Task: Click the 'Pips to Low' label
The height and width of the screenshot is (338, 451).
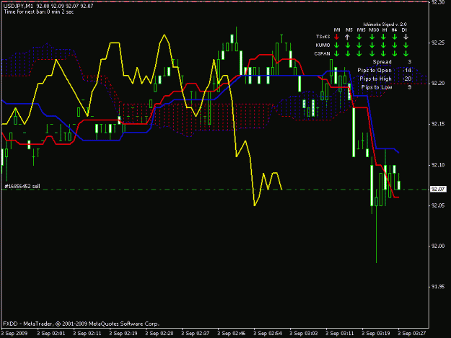Action: point(377,87)
